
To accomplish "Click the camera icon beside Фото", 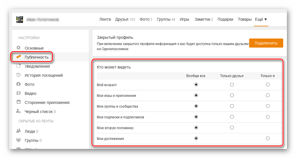I will pyautogui.click(x=18, y=84).
